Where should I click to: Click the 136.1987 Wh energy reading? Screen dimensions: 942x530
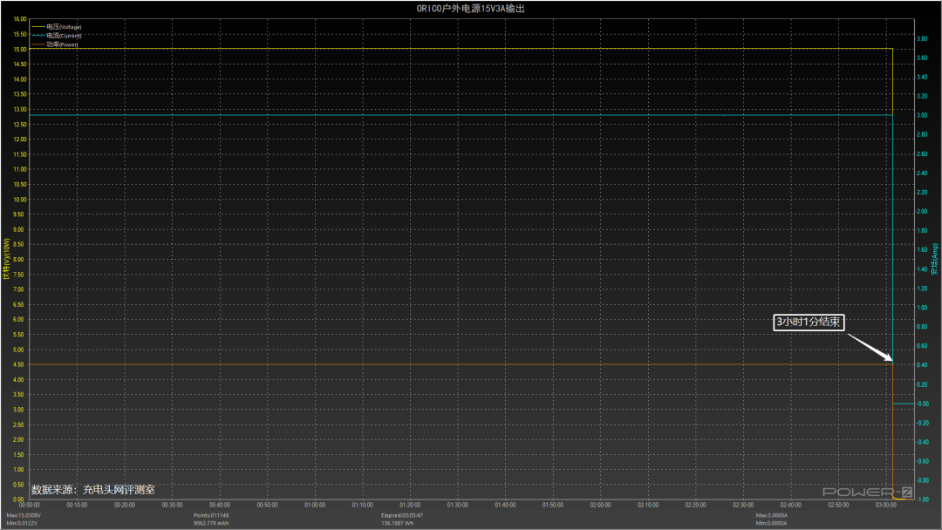397,523
